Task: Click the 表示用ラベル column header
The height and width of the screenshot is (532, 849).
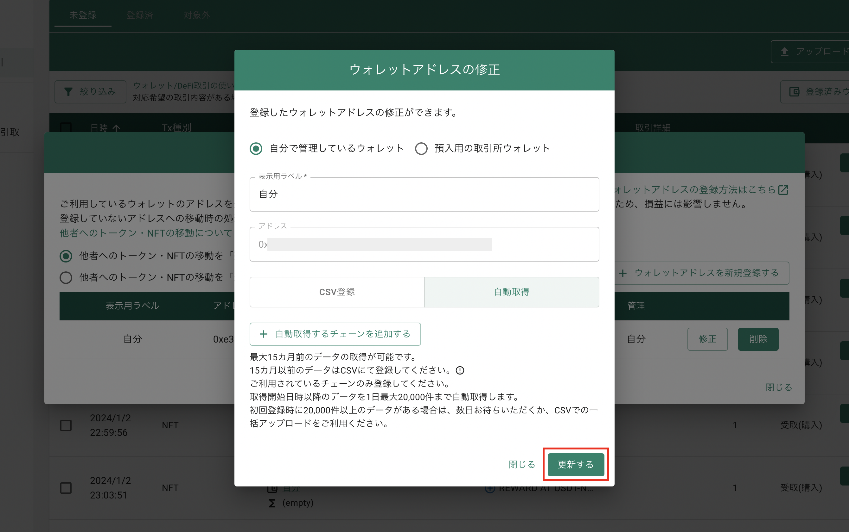Action: click(x=132, y=306)
